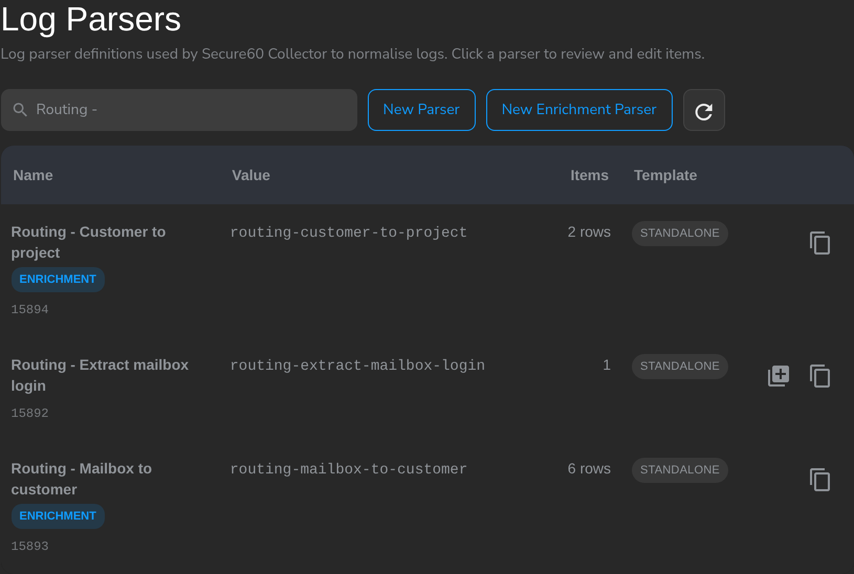Copy the Routing - Extract mailbox login parser
This screenshot has height=574, width=854.
820,376
